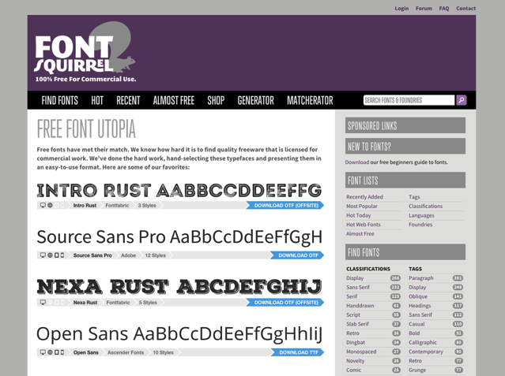
Task: Click desktop license icon for Intro Rust
Action: pos(43,206)
